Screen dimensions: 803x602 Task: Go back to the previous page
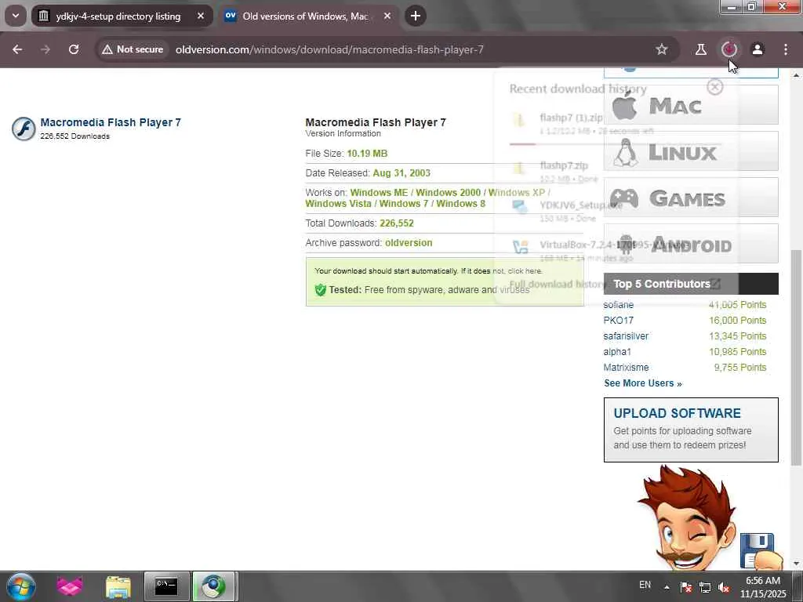point(17,49)
